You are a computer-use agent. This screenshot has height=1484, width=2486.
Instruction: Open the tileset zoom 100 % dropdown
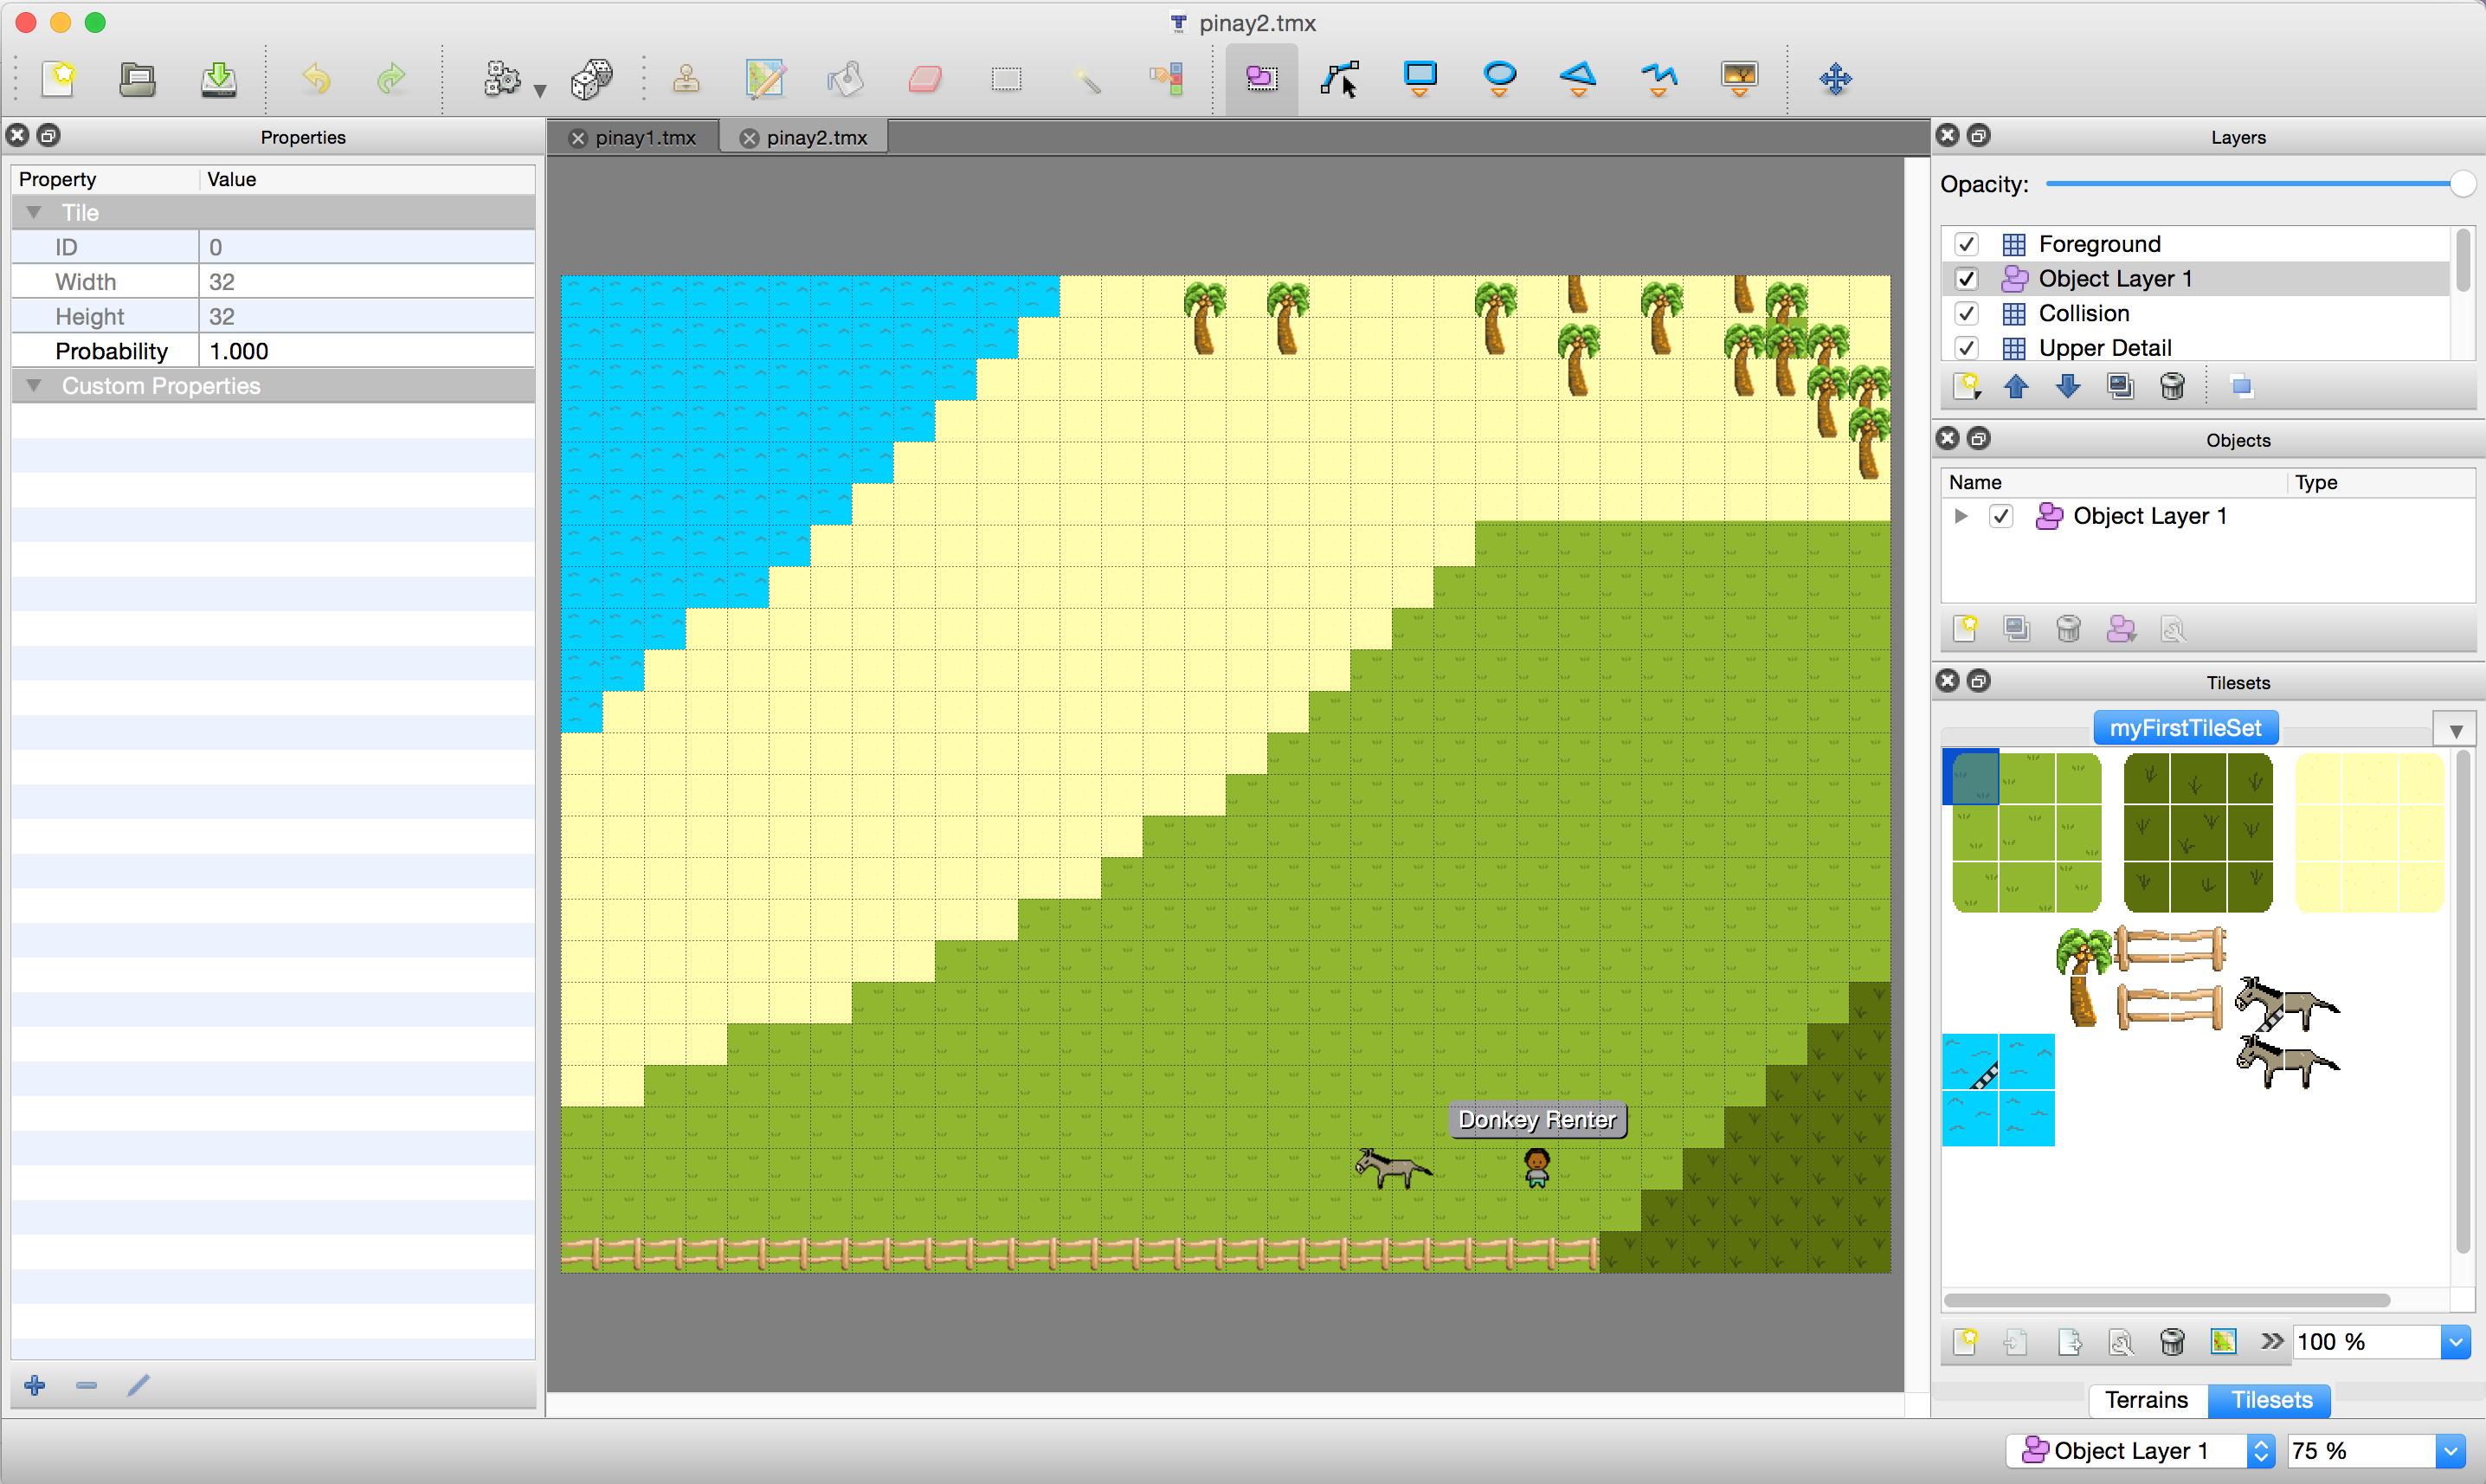coord(2455,1342)
